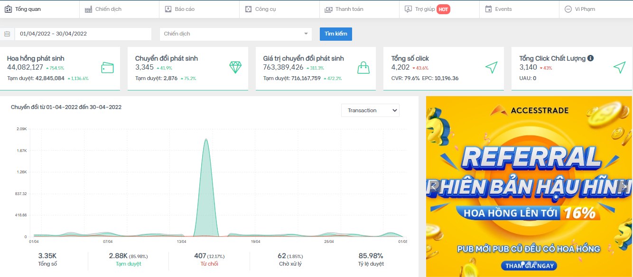Click the info icon beside Tổng Click Chất Lượng
The height and width of the screenshot is (277, 633).
[590, 58]
